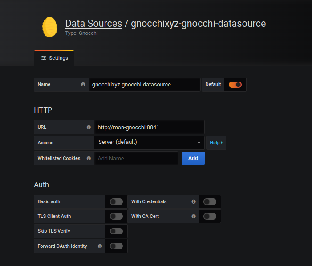Click the With Credentials info icon
This screenshot has width=312, height=266.
(x=193, y=201)
